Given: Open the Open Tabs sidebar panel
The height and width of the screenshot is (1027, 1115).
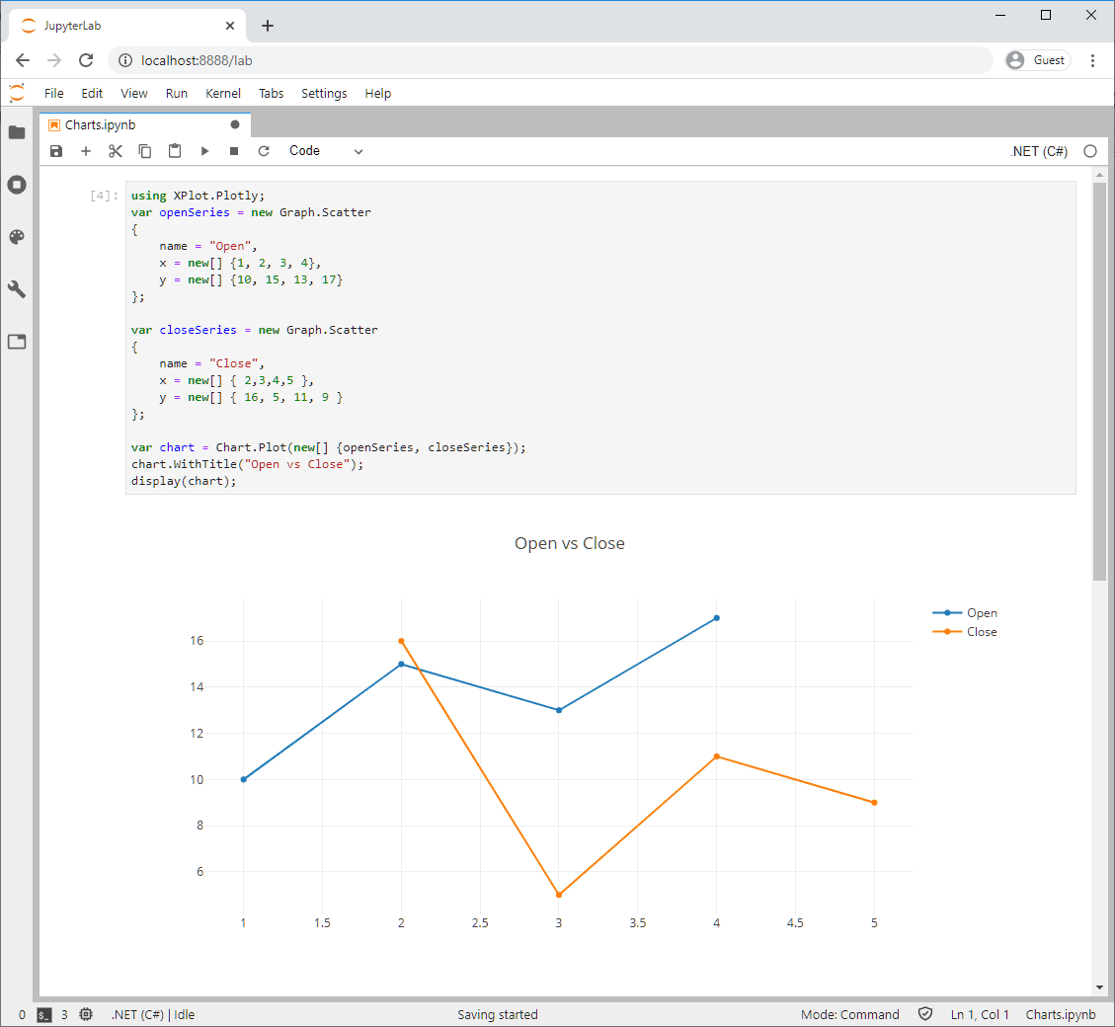Looking at the screenshot, I should coord(17,342).
